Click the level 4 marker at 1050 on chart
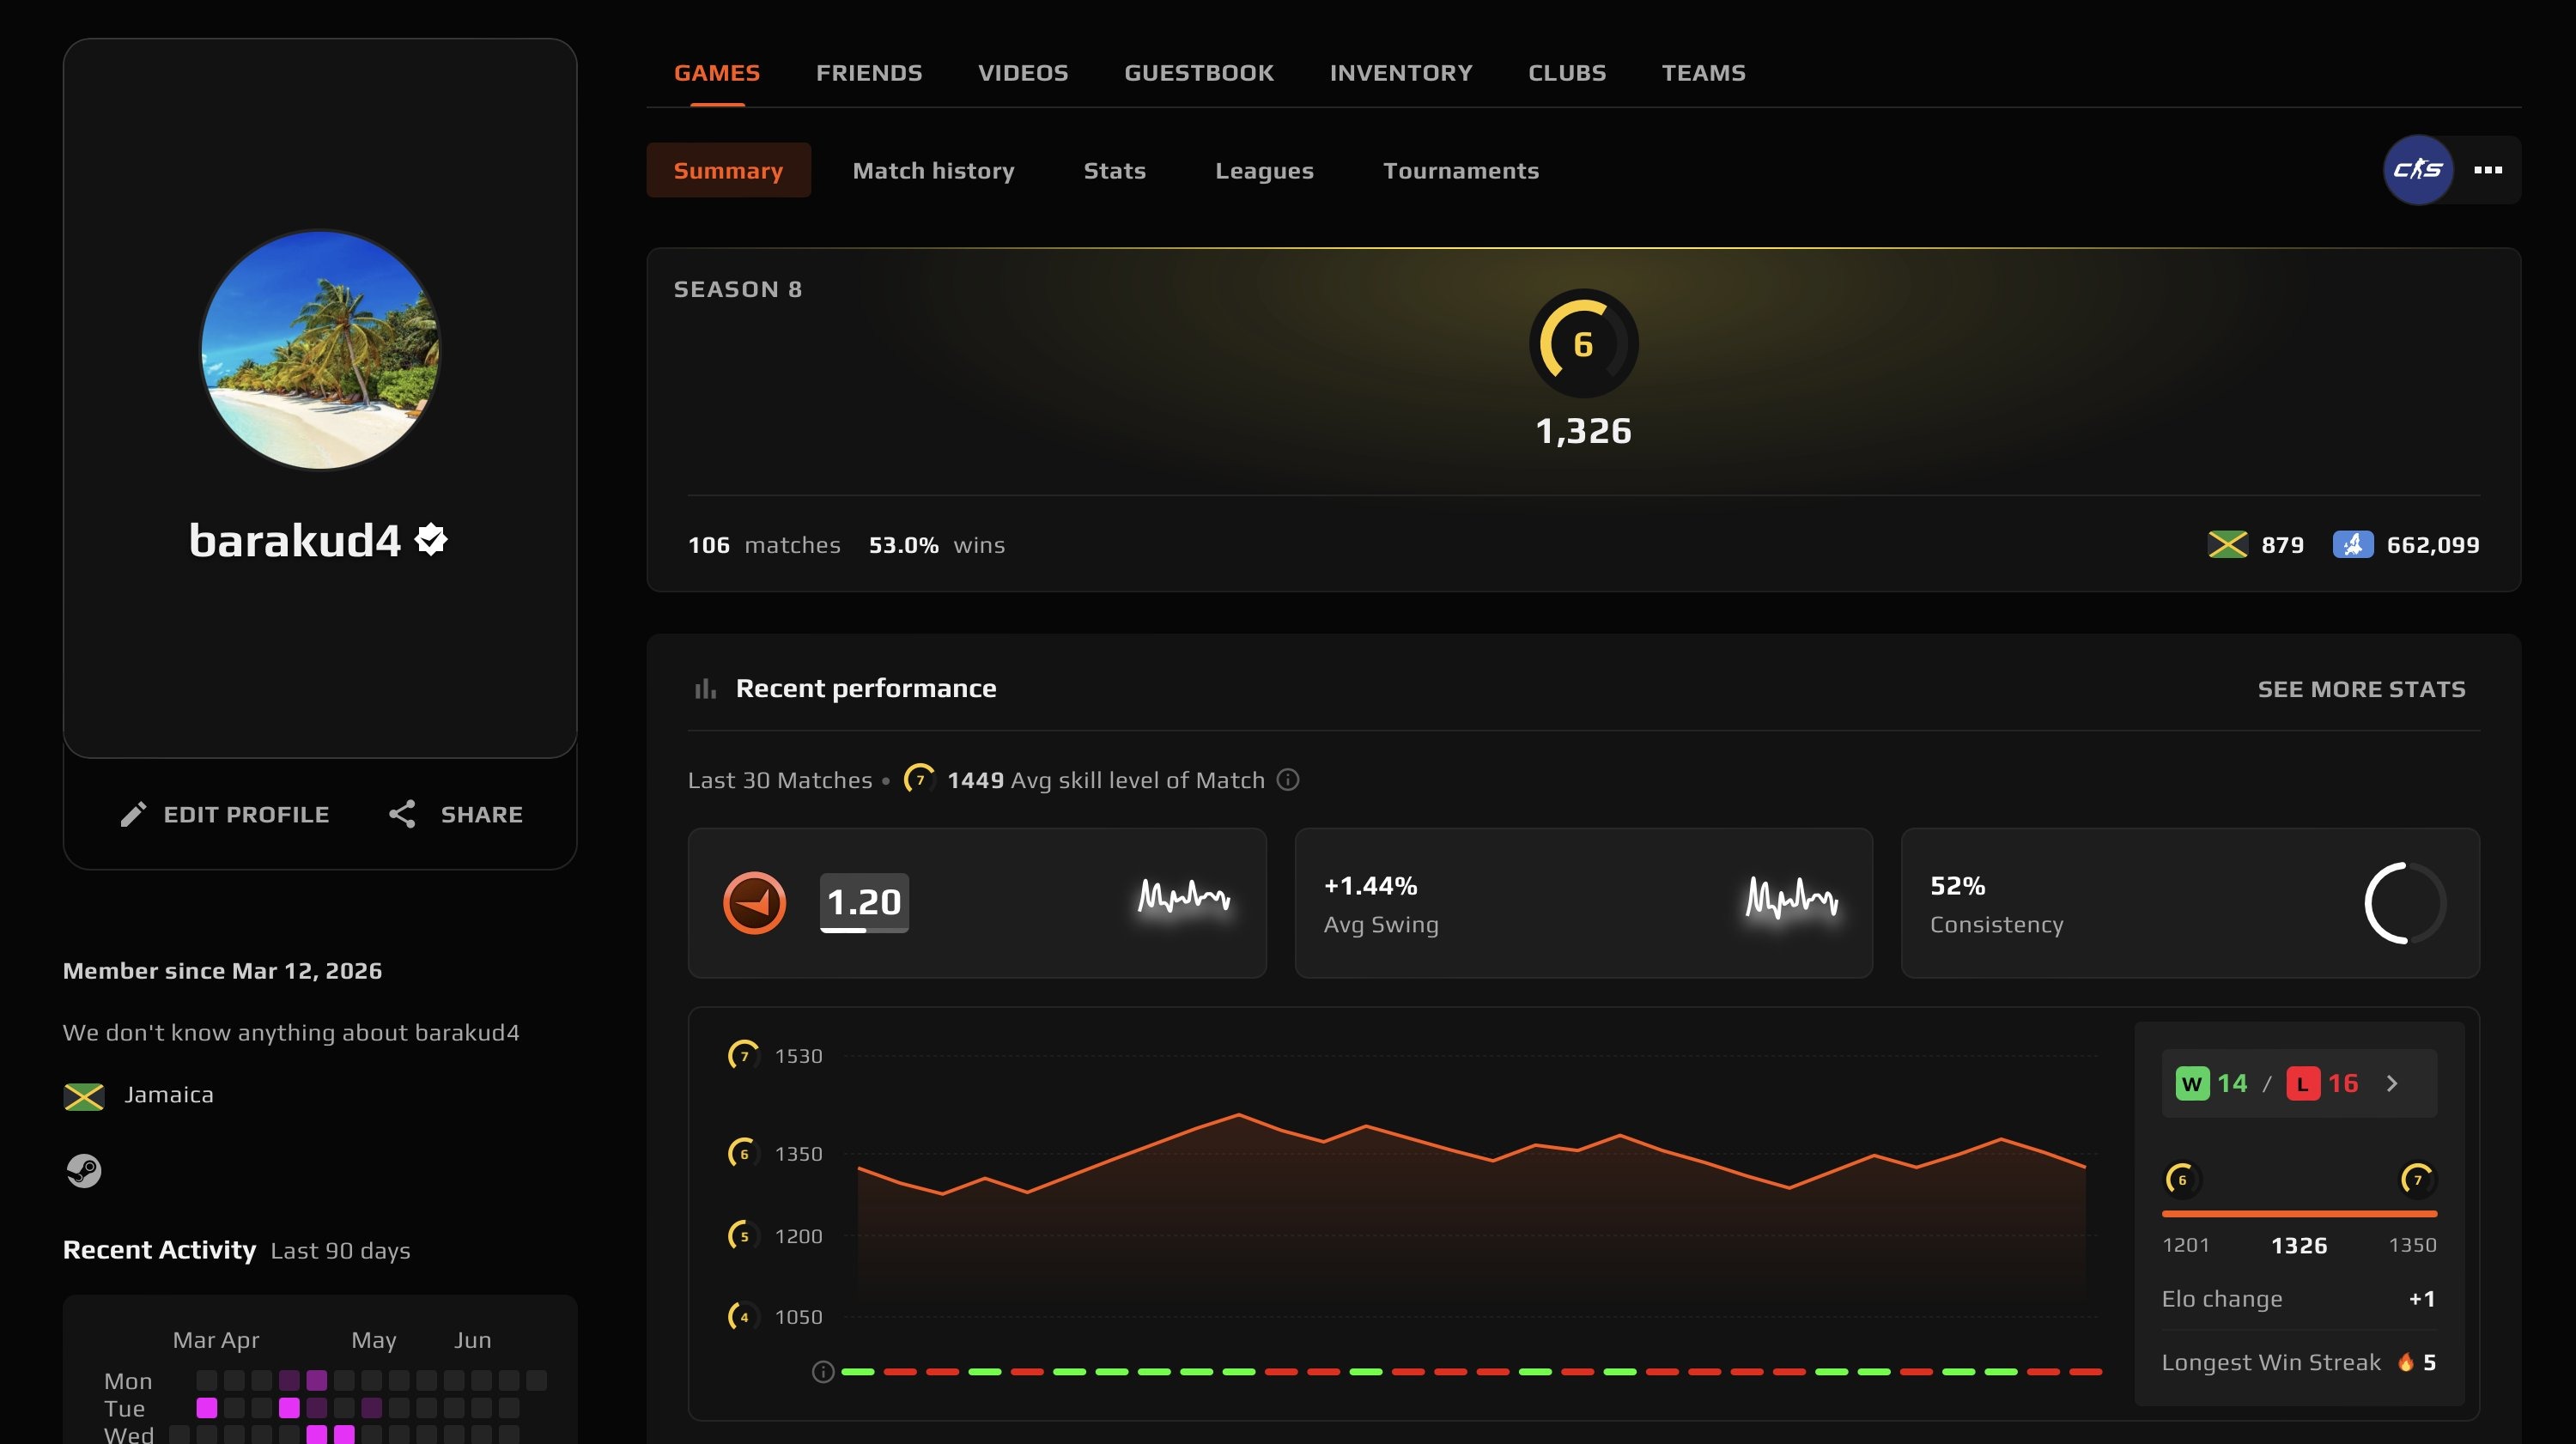 pyautogui.click(x=743, y=1317)
